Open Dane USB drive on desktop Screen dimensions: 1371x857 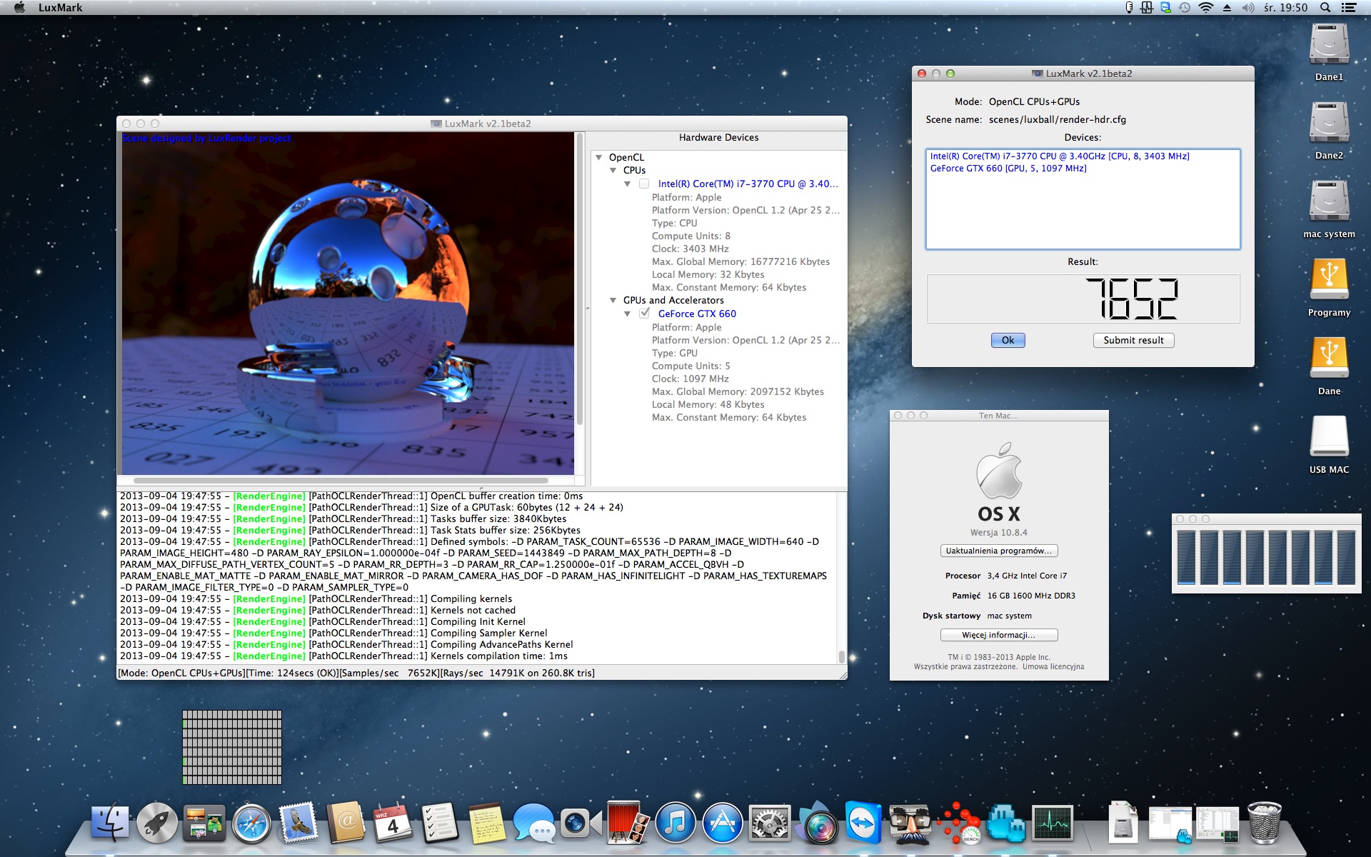click(x=1329, y=358)
